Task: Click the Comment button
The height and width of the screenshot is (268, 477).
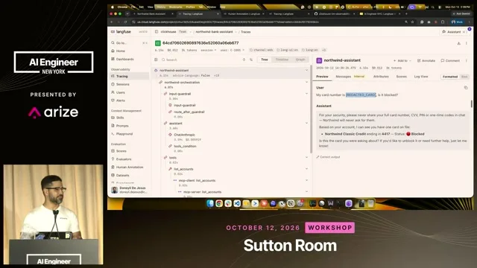Action: click(450, 61)
